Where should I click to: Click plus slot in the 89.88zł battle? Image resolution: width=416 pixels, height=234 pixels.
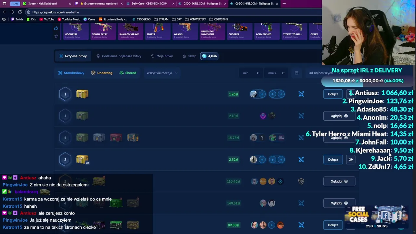click(x=271, y=225)
